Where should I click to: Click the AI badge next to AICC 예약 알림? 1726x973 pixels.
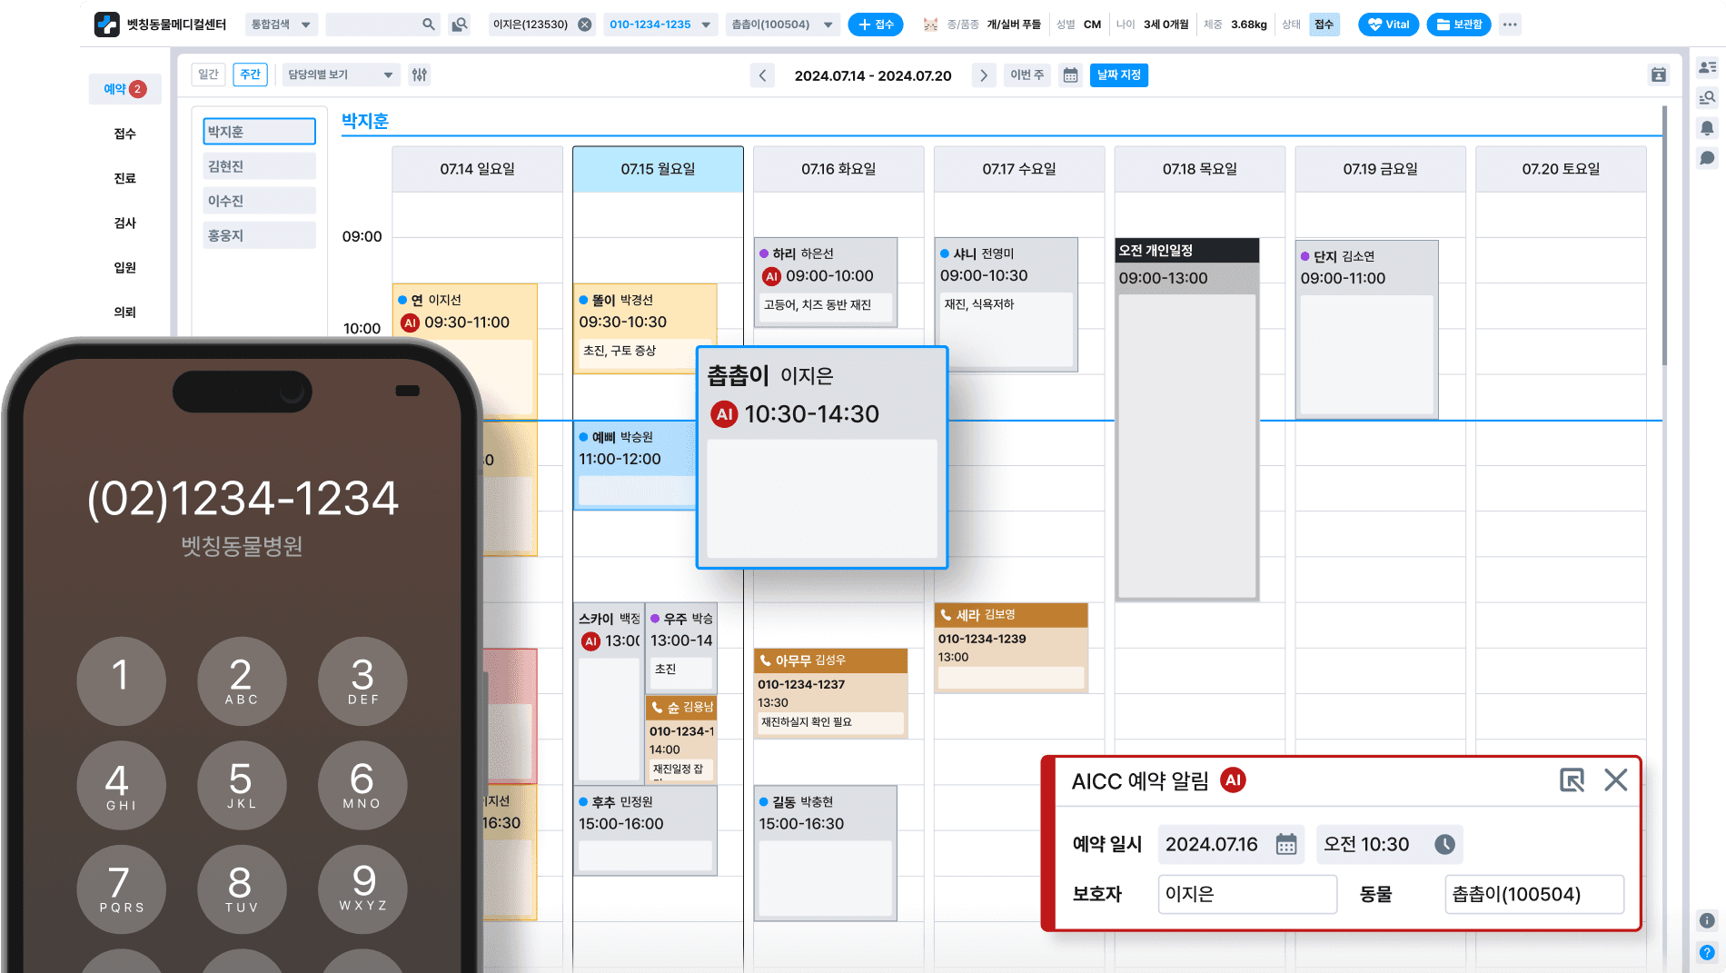click(1233, 779)
